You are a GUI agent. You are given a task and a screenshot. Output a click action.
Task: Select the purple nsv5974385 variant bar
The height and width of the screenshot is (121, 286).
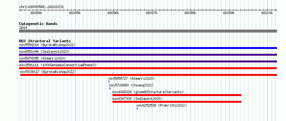[x=148, y=61]
